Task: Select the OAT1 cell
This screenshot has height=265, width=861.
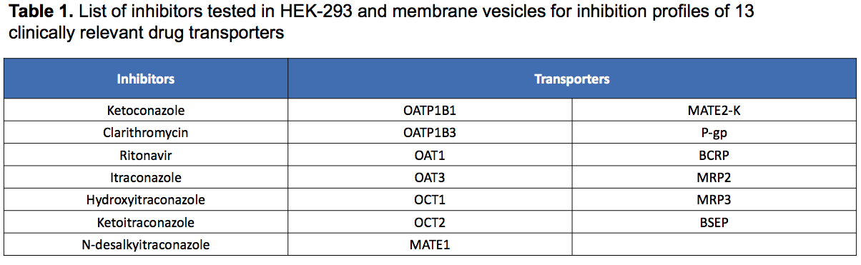Action: (430, 154)
